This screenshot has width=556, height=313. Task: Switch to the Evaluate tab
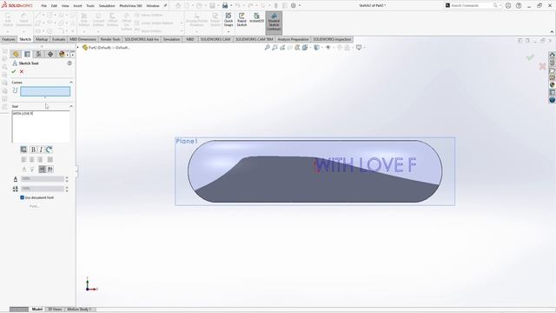click(x=58, y=39)
